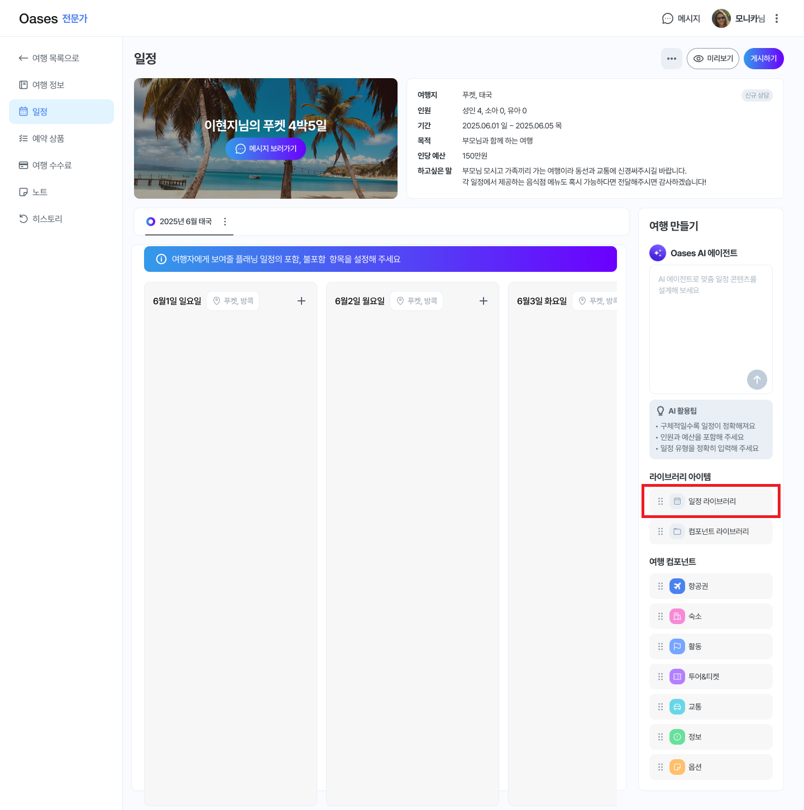Open the 미리보기 preview with the eye icon

coord(712,59)
